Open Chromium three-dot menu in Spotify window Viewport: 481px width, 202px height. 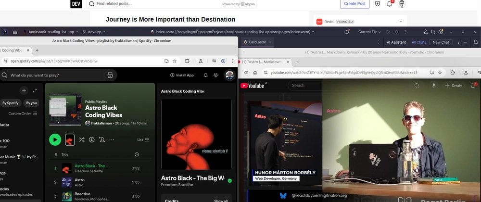pyautogui.click(x=232, y=61)
